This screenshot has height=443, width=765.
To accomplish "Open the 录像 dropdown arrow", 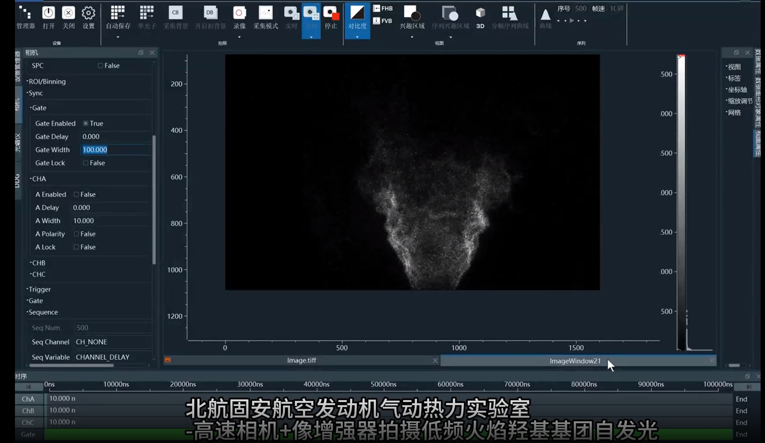I will 239,37.
